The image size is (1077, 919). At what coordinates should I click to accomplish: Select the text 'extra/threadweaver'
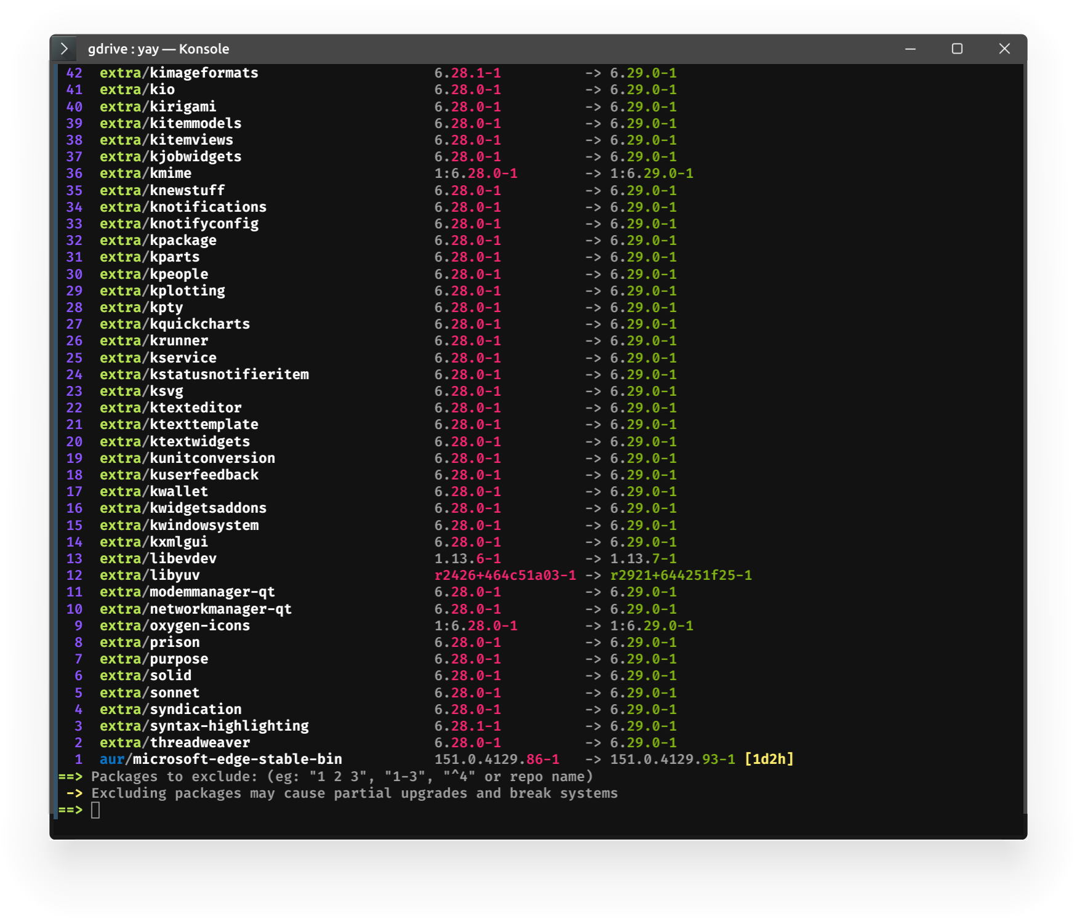pos(175,743)
